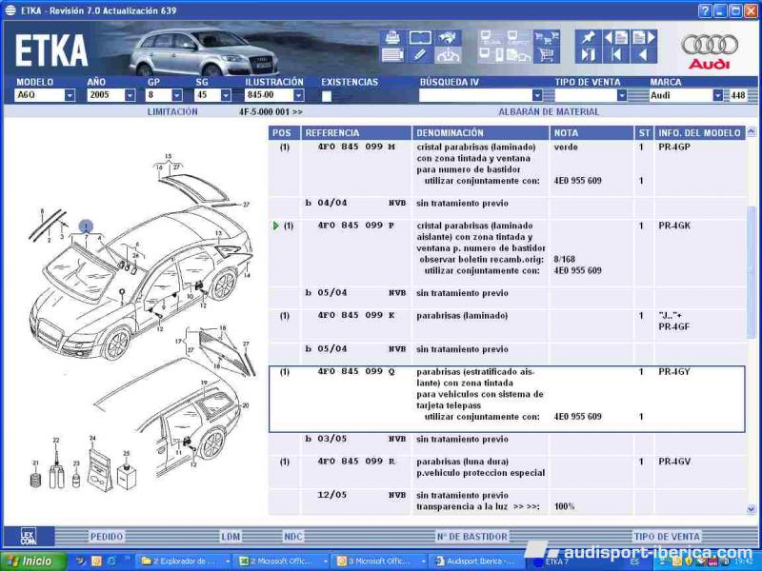Click the NOTA column header

[x=592, y=133]
